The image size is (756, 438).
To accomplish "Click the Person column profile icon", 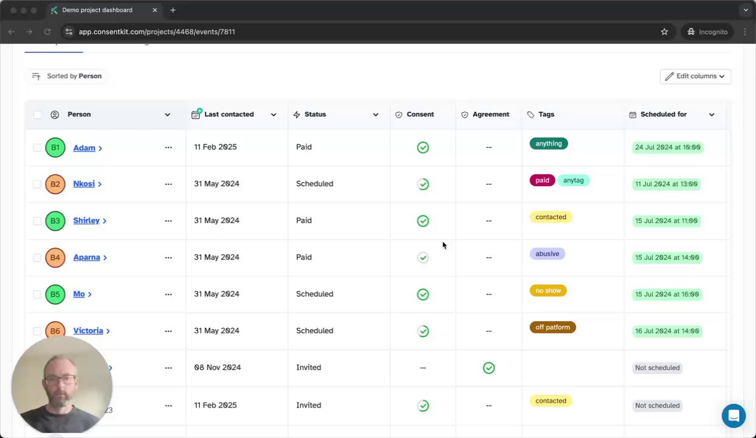I will 55,114.
